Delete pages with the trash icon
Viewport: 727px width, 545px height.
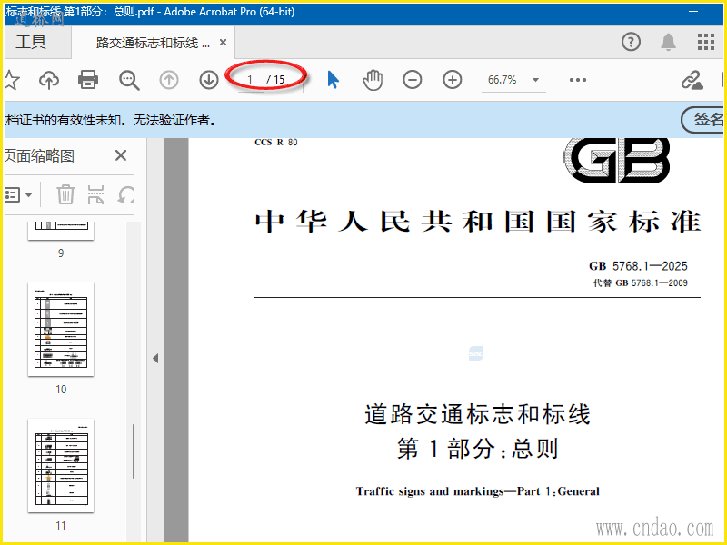pyautogui.click(x=65, y=194)
